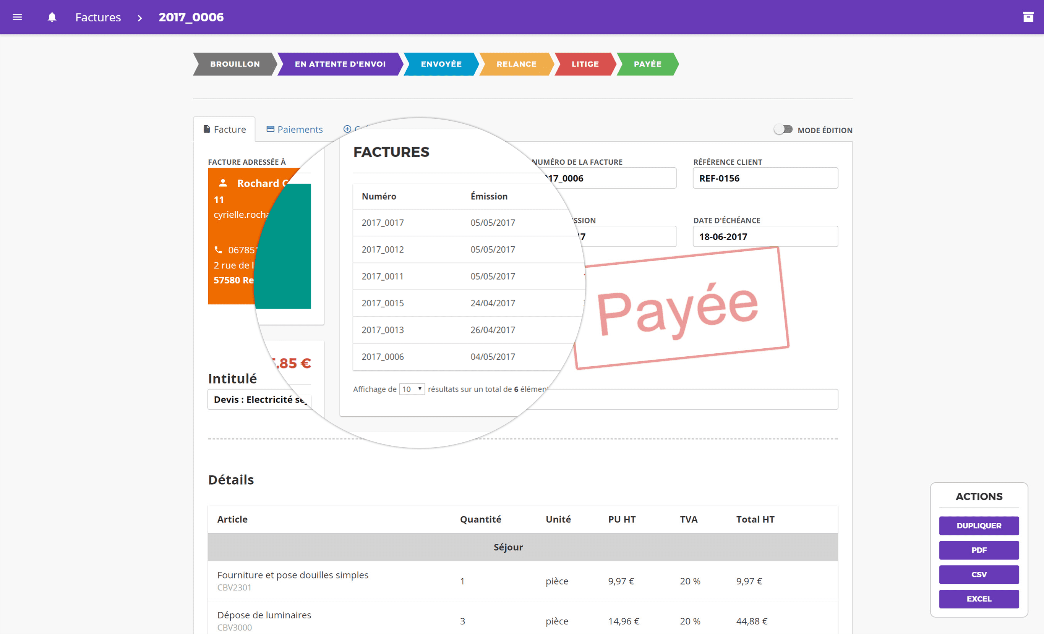Go back to Factures breadcrumb
The image size is (1044, 634).
coord(98,17)
